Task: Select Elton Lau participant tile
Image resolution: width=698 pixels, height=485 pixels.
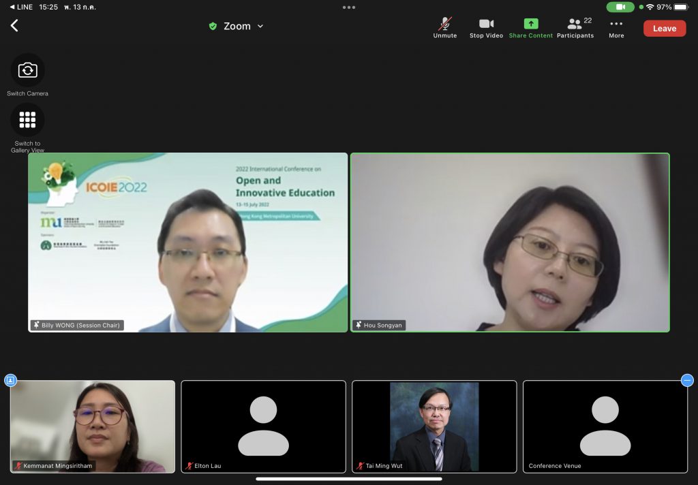Action: click(263, 426)
